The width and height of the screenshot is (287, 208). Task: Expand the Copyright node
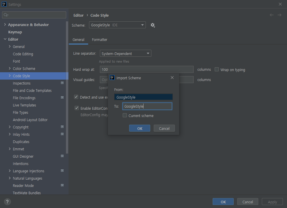[10, 127]
